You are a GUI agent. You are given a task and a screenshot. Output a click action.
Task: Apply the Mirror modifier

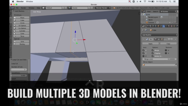(x=150, y=44)
